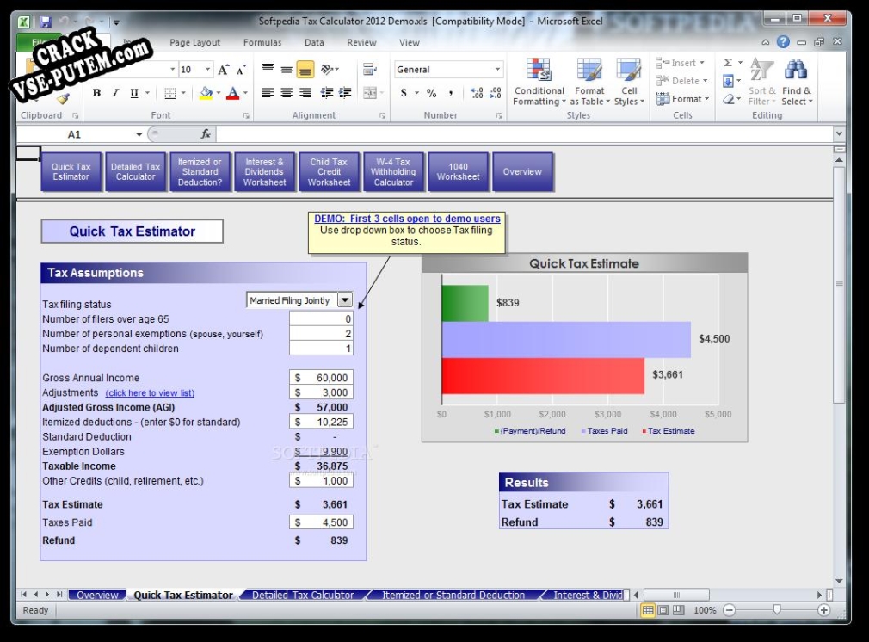Click the AutoSum sigma icon

pos(728,63)
